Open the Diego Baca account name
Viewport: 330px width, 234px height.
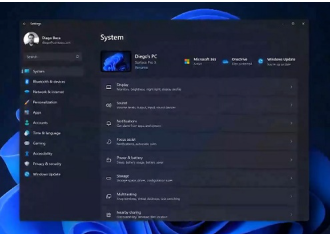[51, 38]
